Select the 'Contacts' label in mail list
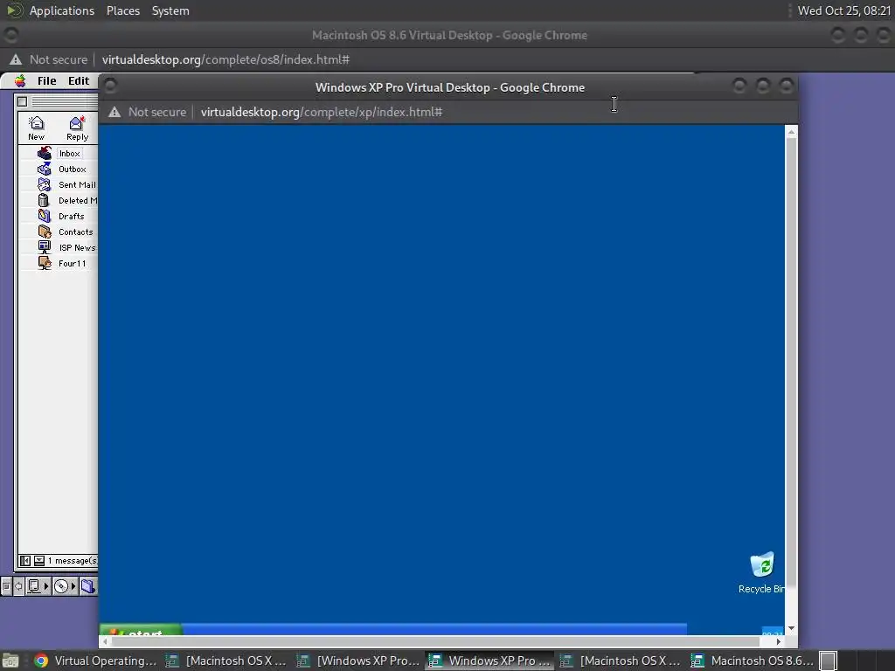This screenshot has height=671, width=895. [x=75, y=232]
